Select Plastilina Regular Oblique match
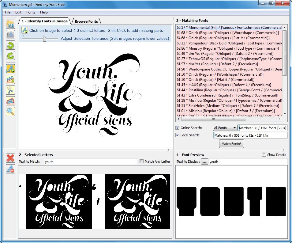 pyautogui.click(x=229, y=90)
